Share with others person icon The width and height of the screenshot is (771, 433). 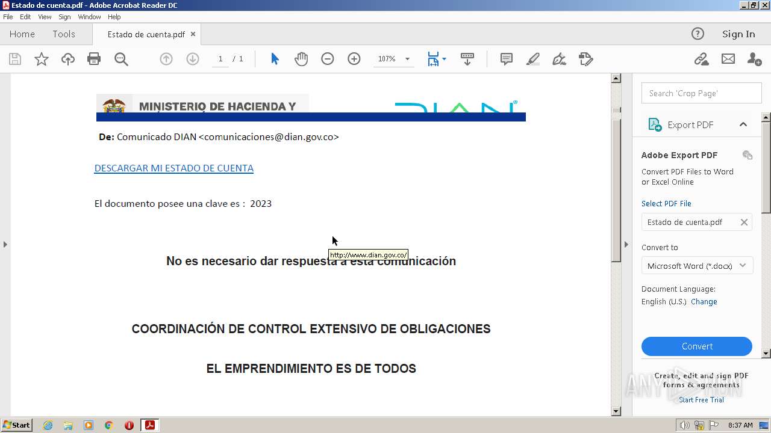(754, 59)
